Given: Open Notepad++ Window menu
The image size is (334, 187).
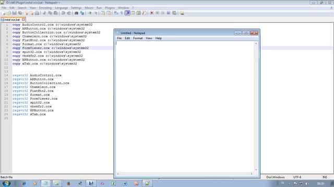Looking at the screenshot, I should tap(123, 8).
